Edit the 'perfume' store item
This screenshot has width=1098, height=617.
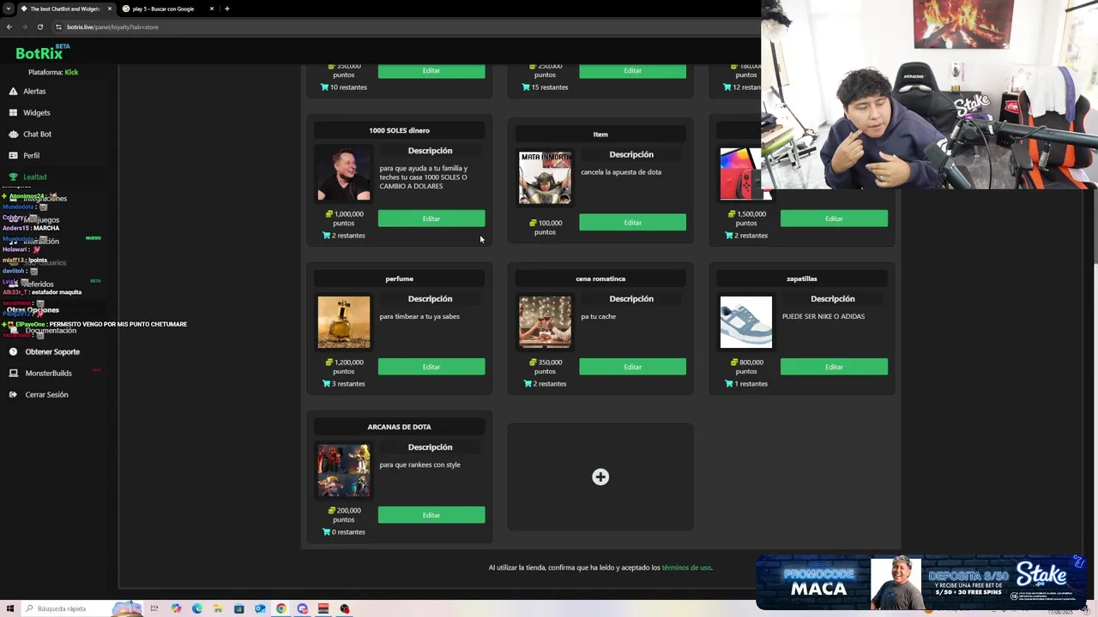431,367
